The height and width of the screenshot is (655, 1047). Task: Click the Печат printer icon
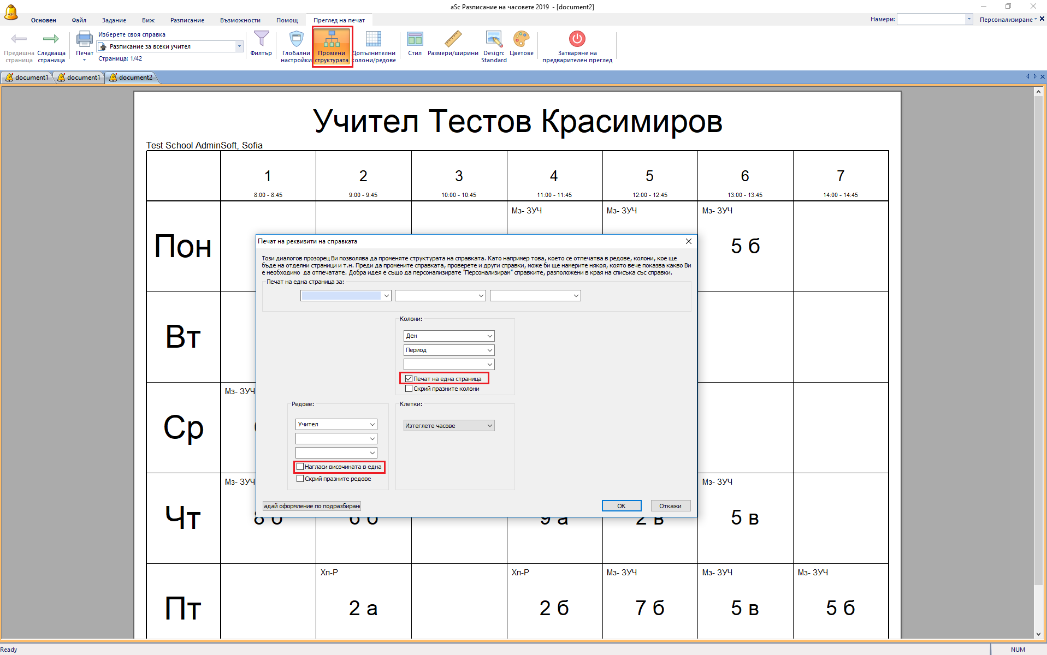coord(84,40)
